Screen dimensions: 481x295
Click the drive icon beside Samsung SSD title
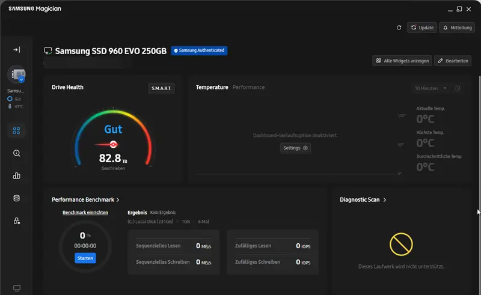point(48,51)
